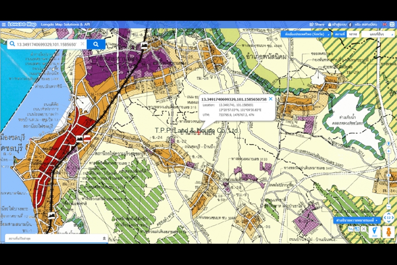
Task: Clear the coordinates search text
Action: tap(83, 44)
